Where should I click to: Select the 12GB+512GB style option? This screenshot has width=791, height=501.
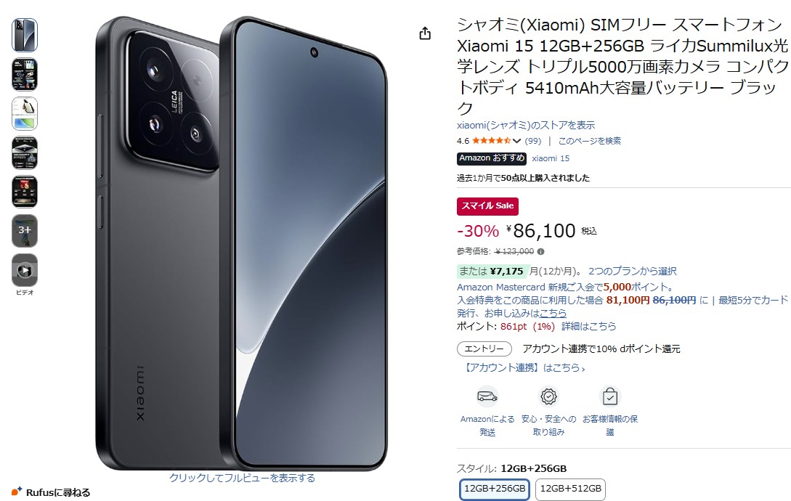coord(570,489)
